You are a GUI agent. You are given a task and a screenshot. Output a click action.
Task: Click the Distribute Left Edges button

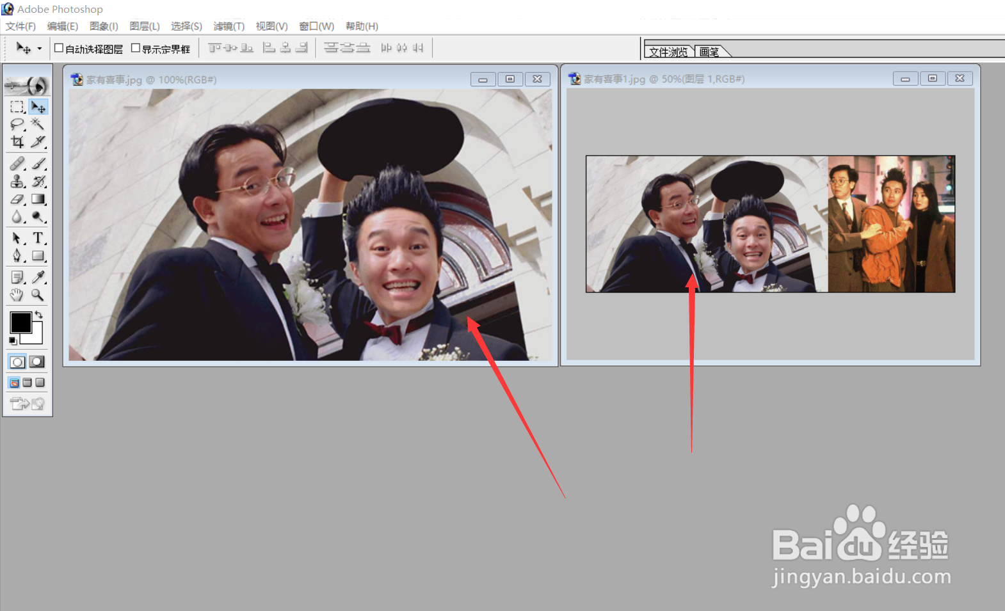click(x=386, y=48)
